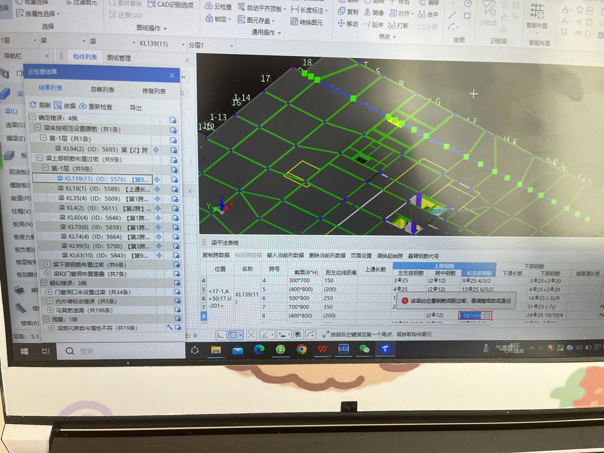
Task: Open WPS Office from the taskbar
Action: click(x=323, y=349)
